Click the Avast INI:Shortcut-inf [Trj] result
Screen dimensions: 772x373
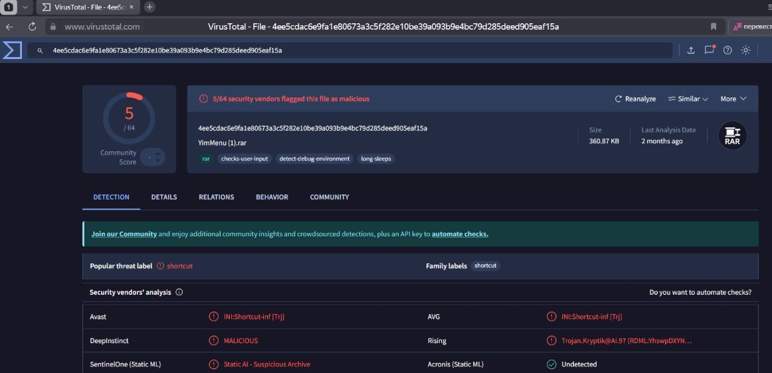[254, 317]
